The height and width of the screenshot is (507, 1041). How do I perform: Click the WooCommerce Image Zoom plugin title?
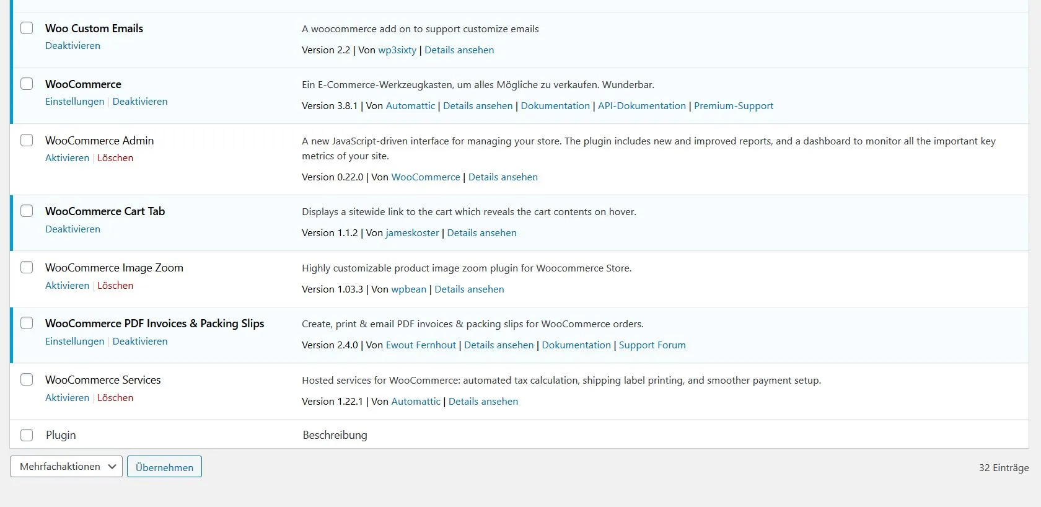click(x=114, y=268)
